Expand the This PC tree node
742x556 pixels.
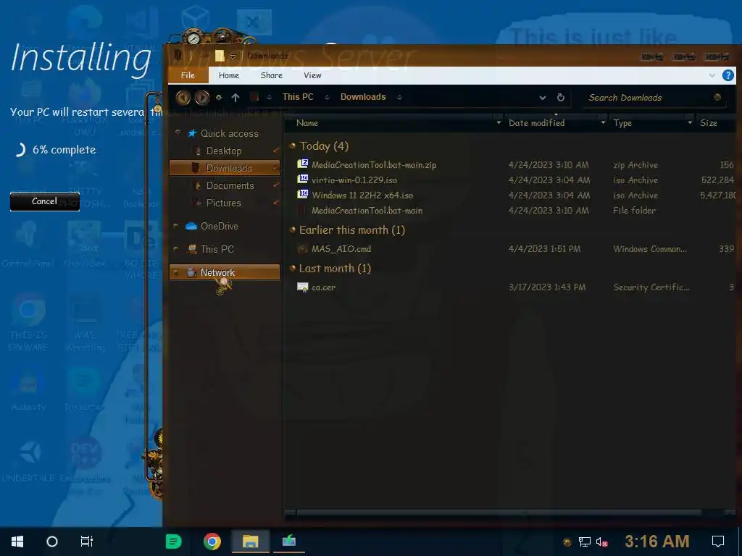(176, 249)
